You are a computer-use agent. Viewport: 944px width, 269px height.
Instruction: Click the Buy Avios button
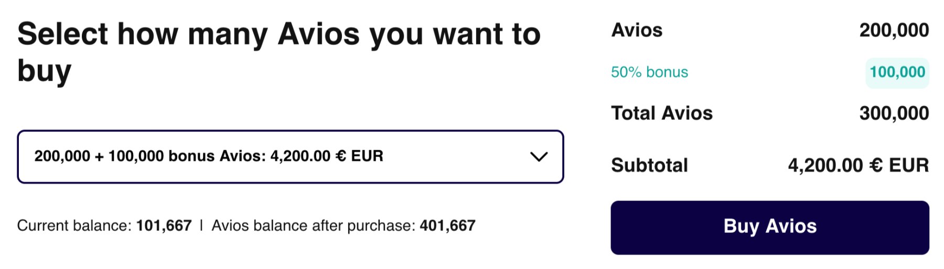click(x=769, y=227)
